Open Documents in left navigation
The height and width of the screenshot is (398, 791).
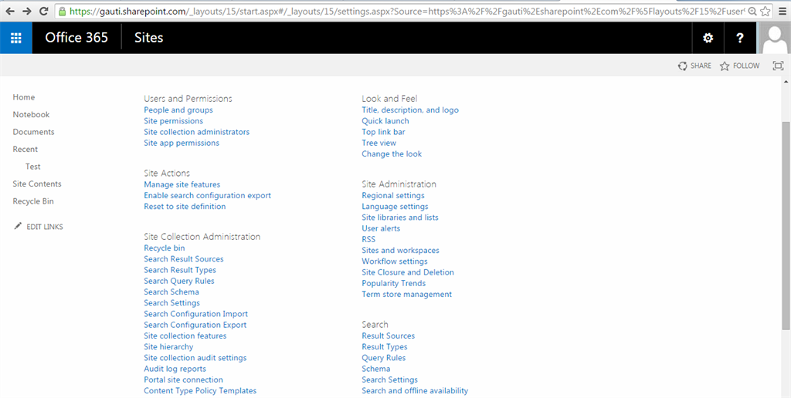33,132
